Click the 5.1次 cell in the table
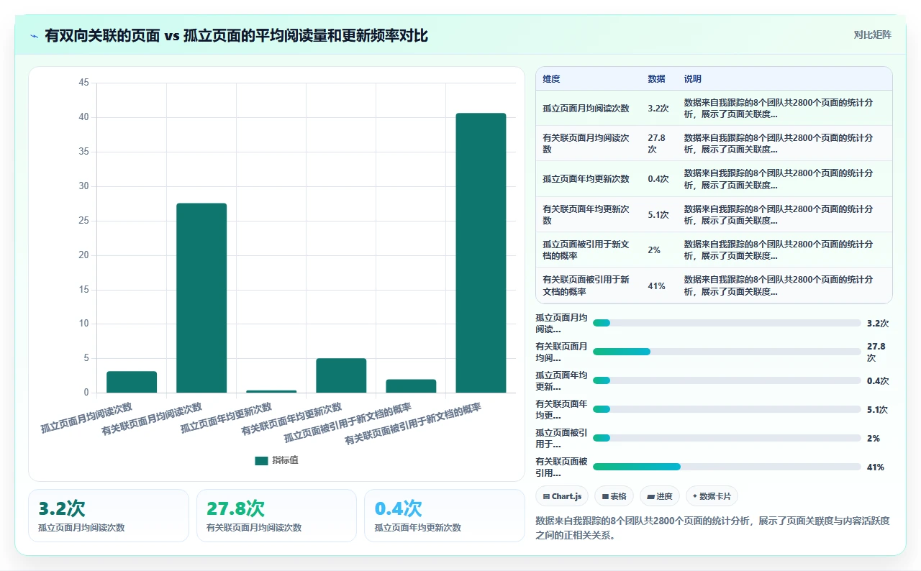Viewport: 921px width, 571px height. 658,214
